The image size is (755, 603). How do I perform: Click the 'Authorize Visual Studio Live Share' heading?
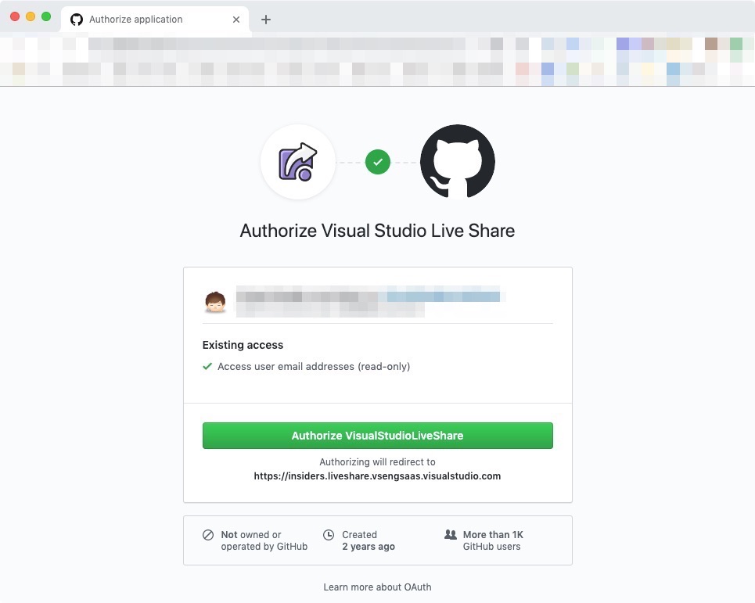(x=377, y=231)
